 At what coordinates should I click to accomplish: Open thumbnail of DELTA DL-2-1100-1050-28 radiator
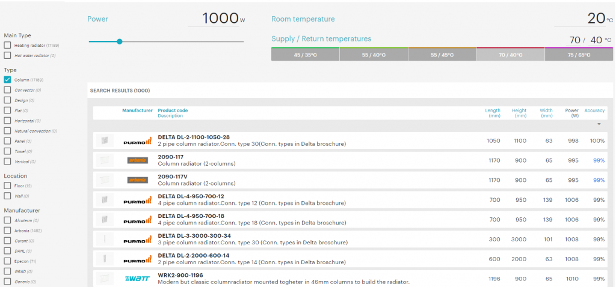pyautogui.click(x=105, y=140)
